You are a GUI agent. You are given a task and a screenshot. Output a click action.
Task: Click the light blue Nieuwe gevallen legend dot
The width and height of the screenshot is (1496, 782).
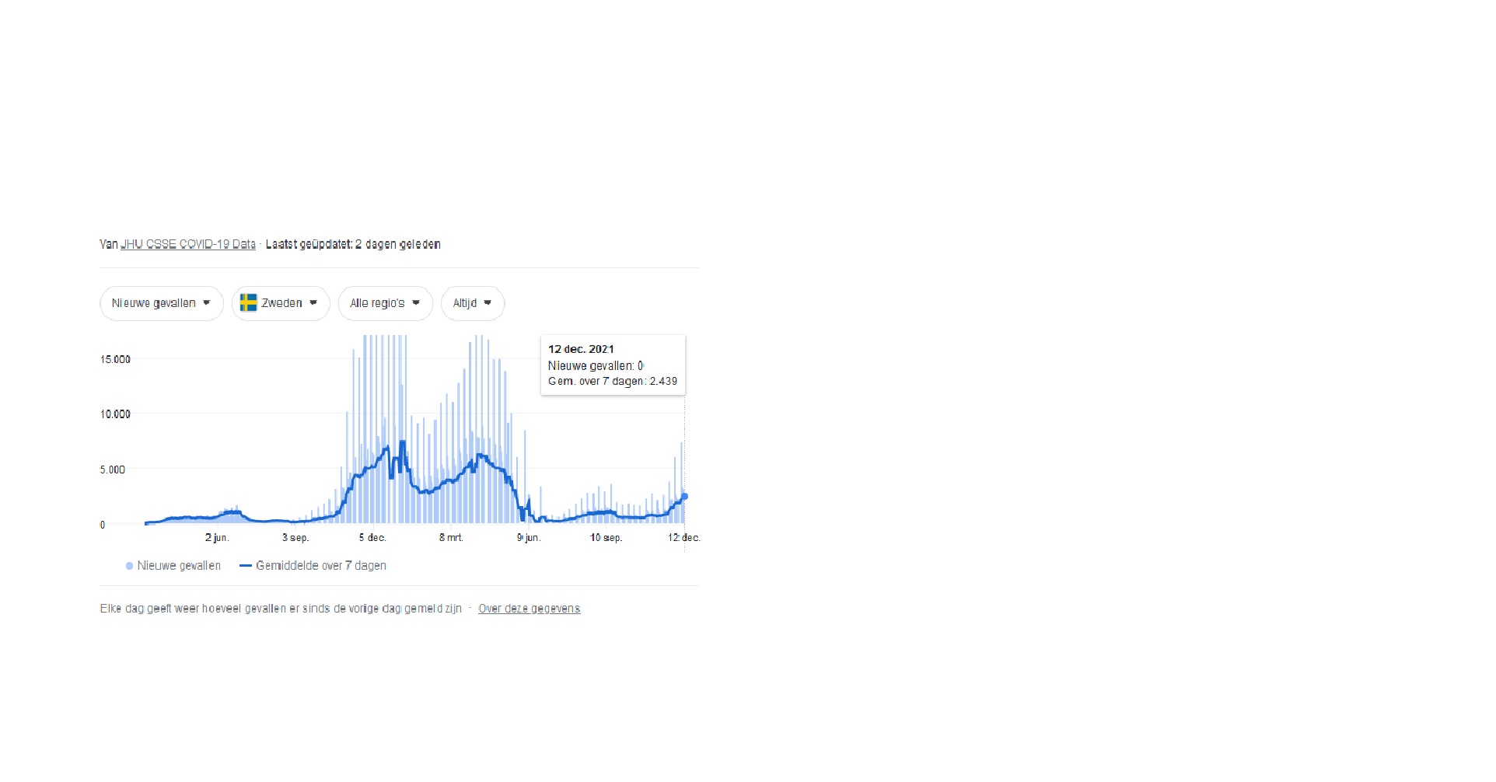(x=129, y=566)
